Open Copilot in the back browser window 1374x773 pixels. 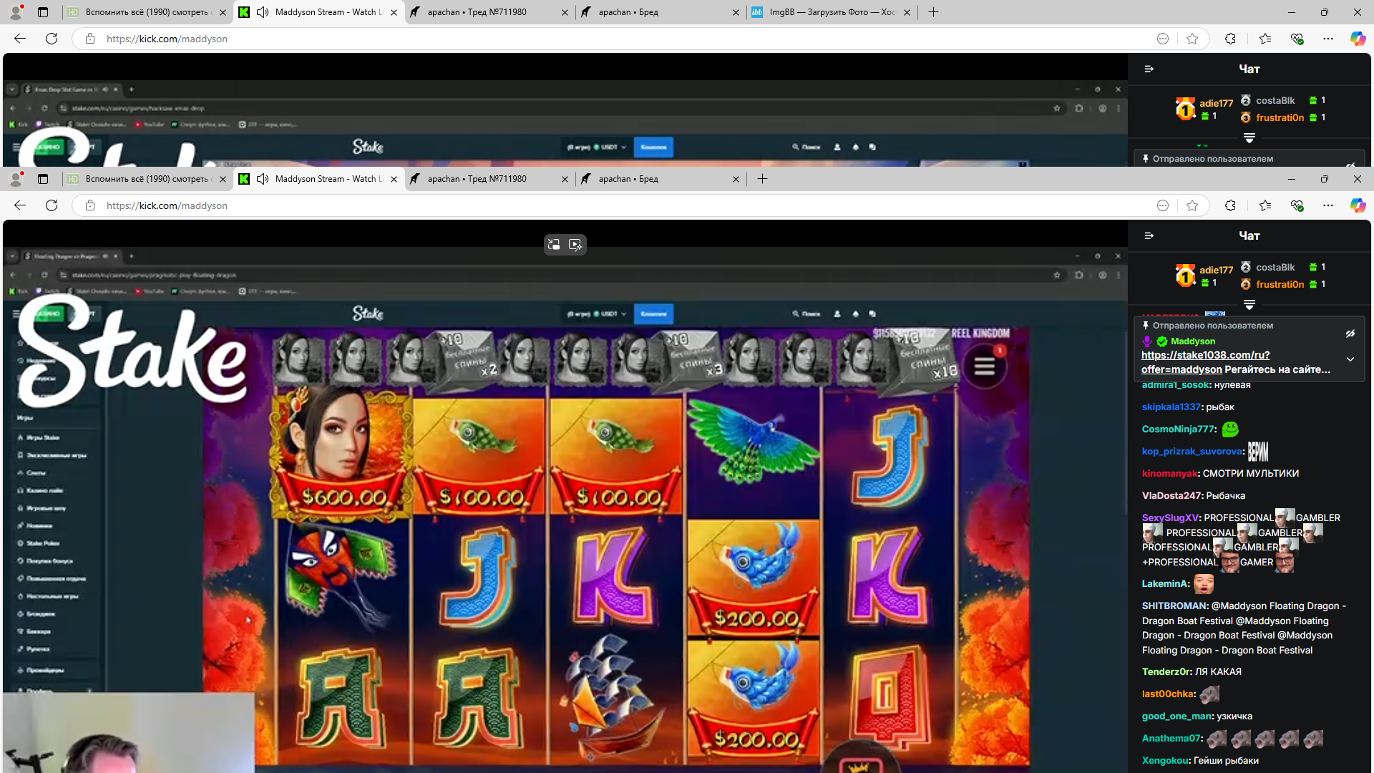[1358, 39]
